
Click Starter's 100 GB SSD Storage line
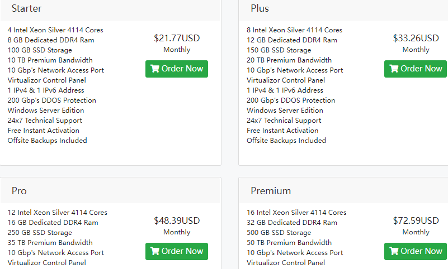click(x=40, y=50)
